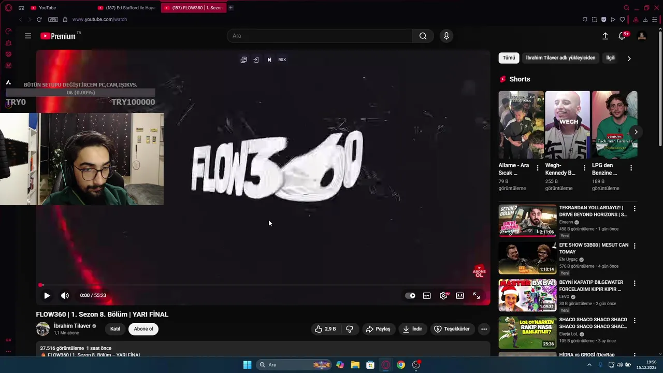
Task: Open Opera easy setup menu icon
Action: coord(655,20)
